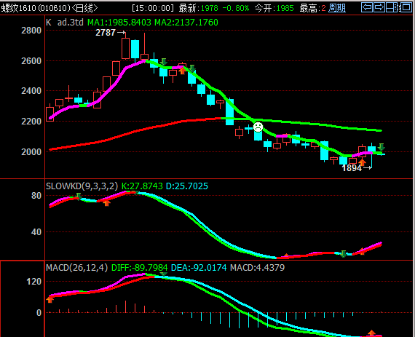Screen dimensions: 415x337
Task: Click the 最高 high price field
Action: point(312,8)
